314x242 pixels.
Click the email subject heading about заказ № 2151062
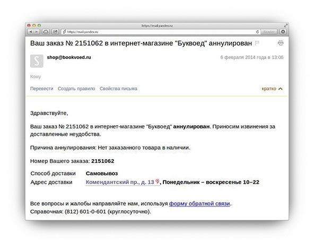[x=141, y=43]
